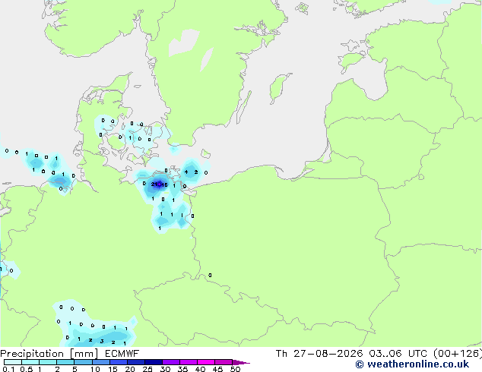Screen dimensions: 482x372
Task: Select the 25–30 mm legend color
Action: click(x=154, y=362)
